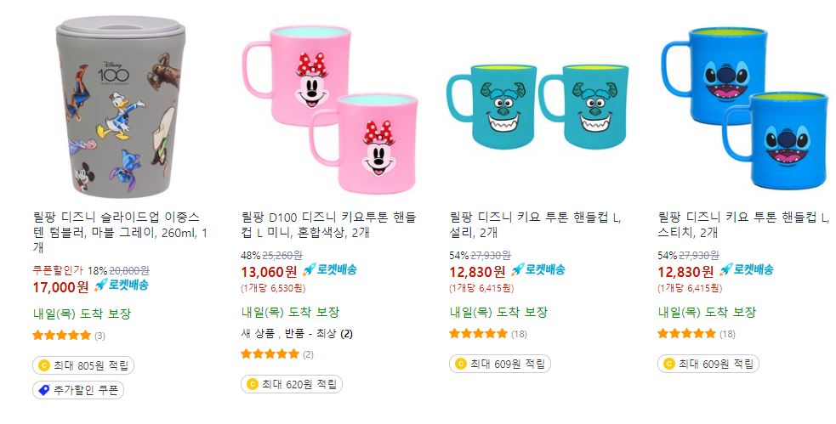Open the 릴팡 디즈니 슬라이드업 이중스텐 텀블러 title
This screenshot has height=424, width=836.
pyautogui.click(x=121, y=232)
